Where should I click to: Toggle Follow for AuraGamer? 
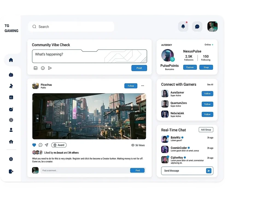pyautogui.click(x=207, y=94)
